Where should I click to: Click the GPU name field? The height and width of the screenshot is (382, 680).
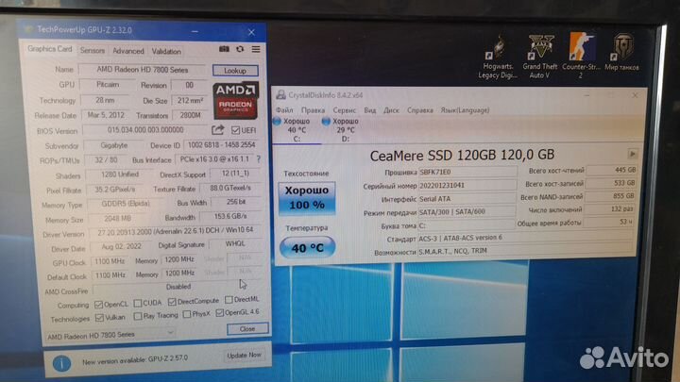143,70
